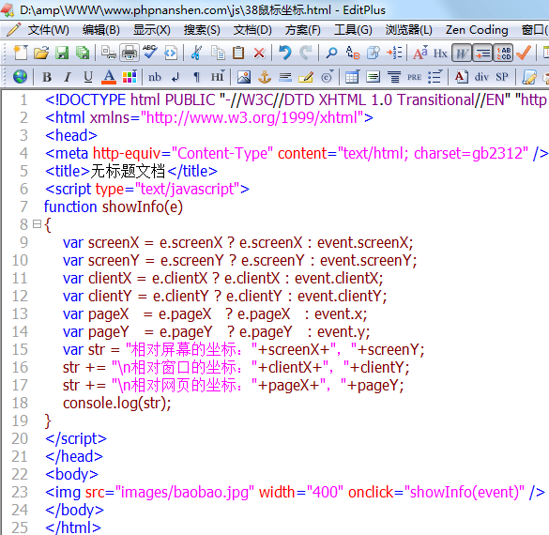This screenshot has width=549, height=535.
Task: Click the red X delete icon
Action: 259,53
